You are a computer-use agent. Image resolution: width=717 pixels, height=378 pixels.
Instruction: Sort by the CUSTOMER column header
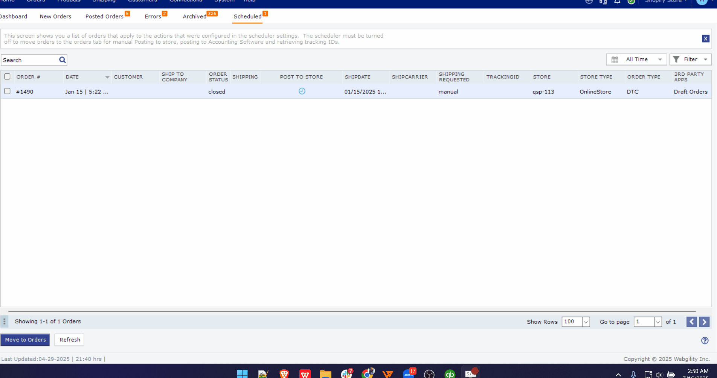[128, 77]
